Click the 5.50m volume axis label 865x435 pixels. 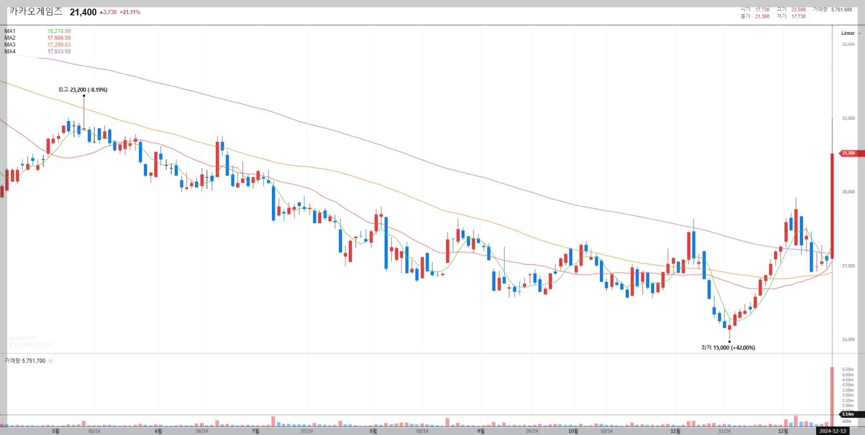(848, 370)
